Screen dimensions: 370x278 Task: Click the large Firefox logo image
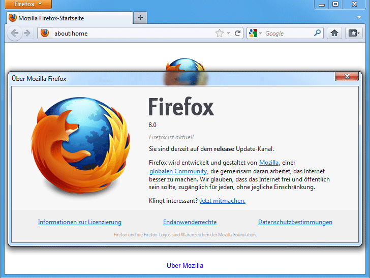(80, 146)
